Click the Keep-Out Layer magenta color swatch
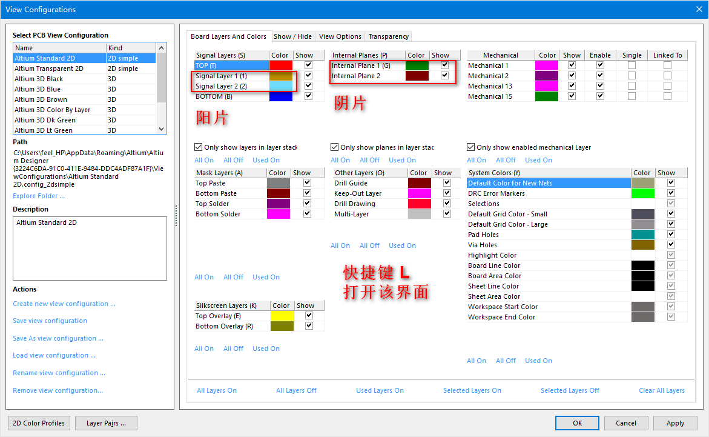This screenshot has width=709, height=437. coord(419,193)
